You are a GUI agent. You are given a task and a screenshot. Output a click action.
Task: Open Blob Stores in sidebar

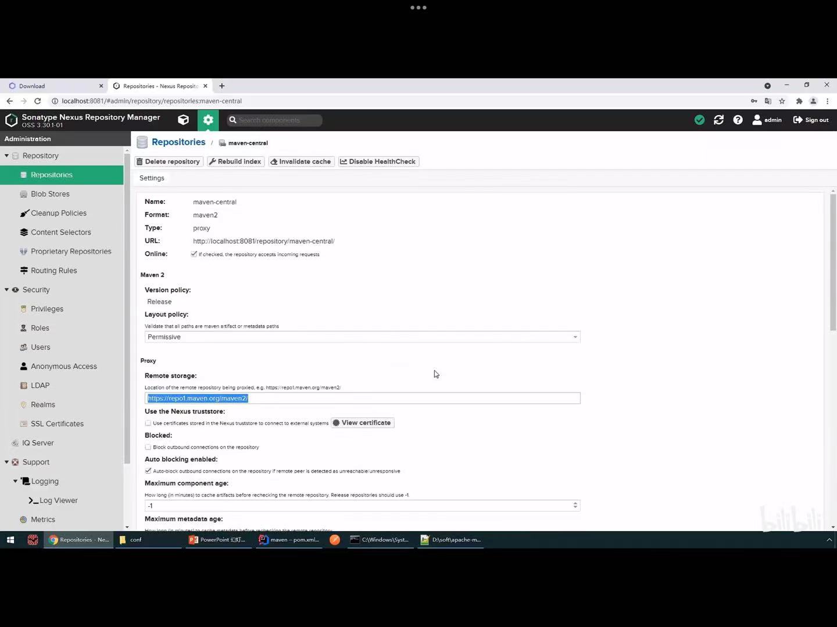click(x=50, y=194)
